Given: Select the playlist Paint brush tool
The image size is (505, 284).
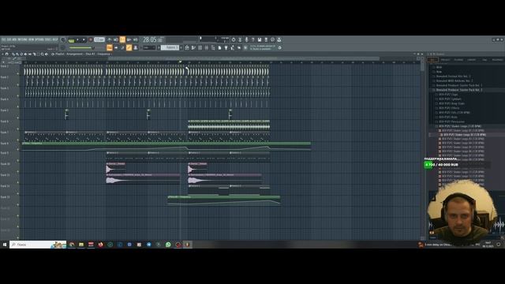Looking at the screenshot, I should click(17, 54).
